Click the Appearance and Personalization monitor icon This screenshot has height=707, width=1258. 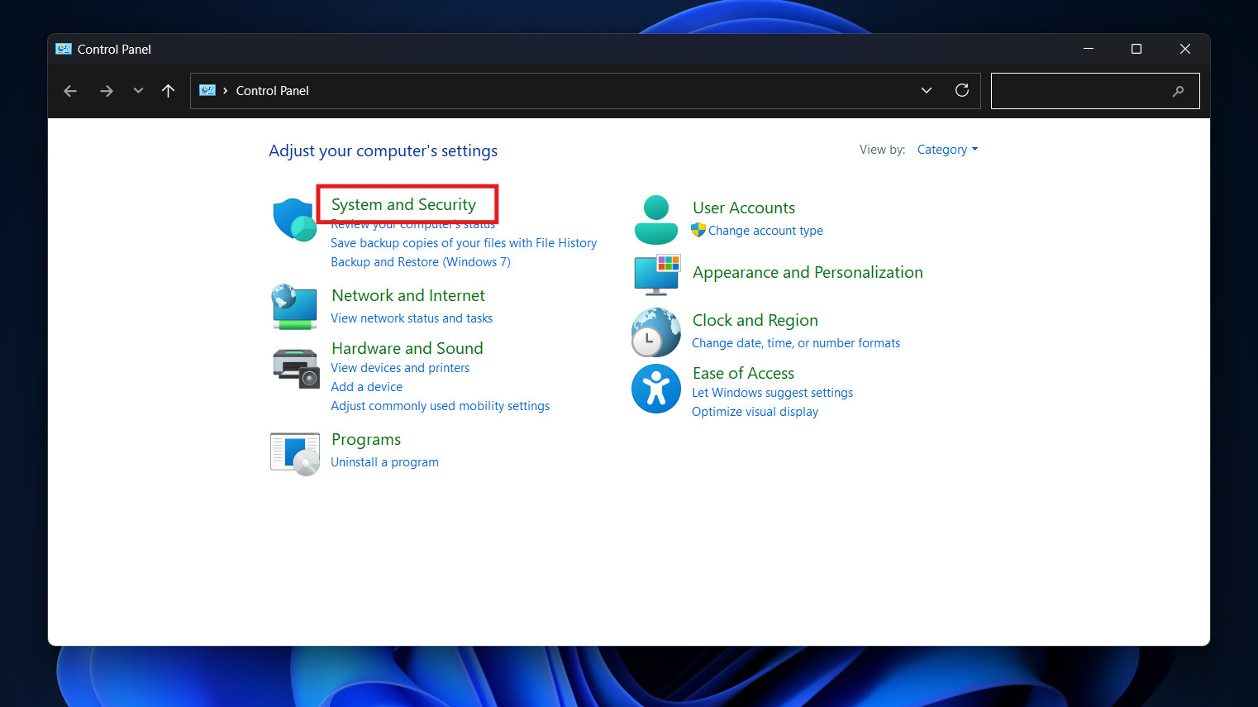coord(655,274)
